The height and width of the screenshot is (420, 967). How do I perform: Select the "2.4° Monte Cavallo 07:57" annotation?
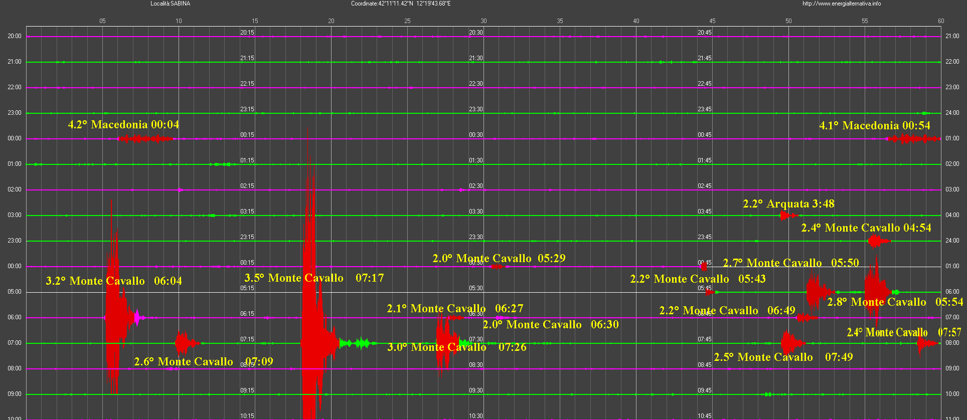pos(904,332)
